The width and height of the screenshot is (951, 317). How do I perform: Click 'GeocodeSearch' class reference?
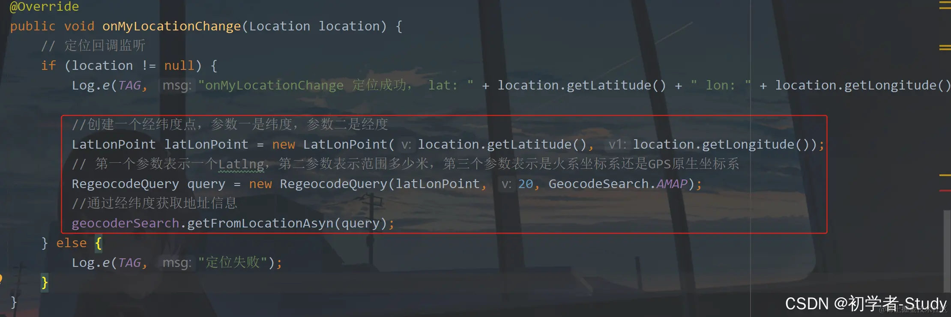tap(599, 184)
